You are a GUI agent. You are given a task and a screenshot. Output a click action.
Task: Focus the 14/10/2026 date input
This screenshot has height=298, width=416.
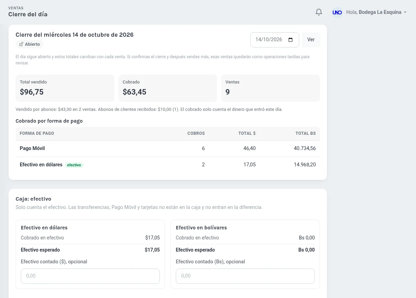point(275,40)
